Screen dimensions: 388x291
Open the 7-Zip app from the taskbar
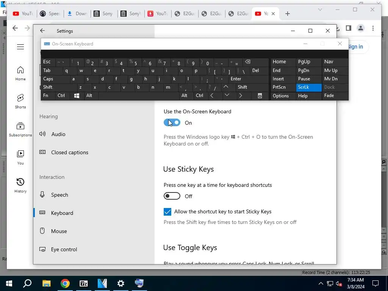pyautogui.click(x=84, y=283)
